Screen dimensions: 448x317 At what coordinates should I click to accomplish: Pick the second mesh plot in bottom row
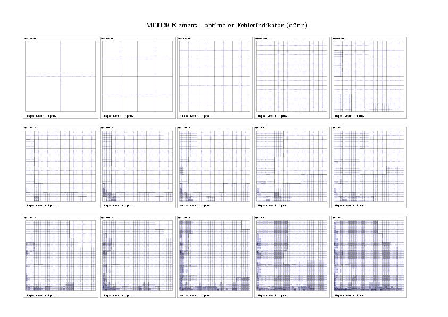tap(138, 255)
